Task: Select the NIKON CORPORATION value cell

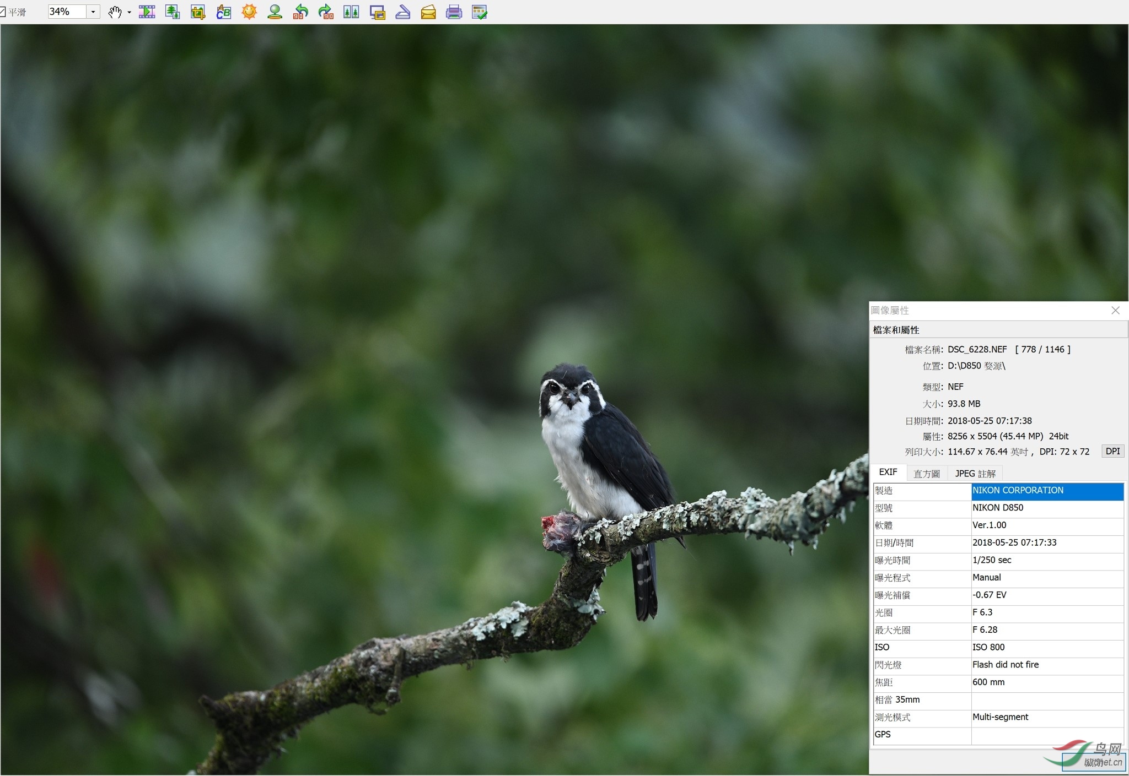Action: click(1047, 491)
